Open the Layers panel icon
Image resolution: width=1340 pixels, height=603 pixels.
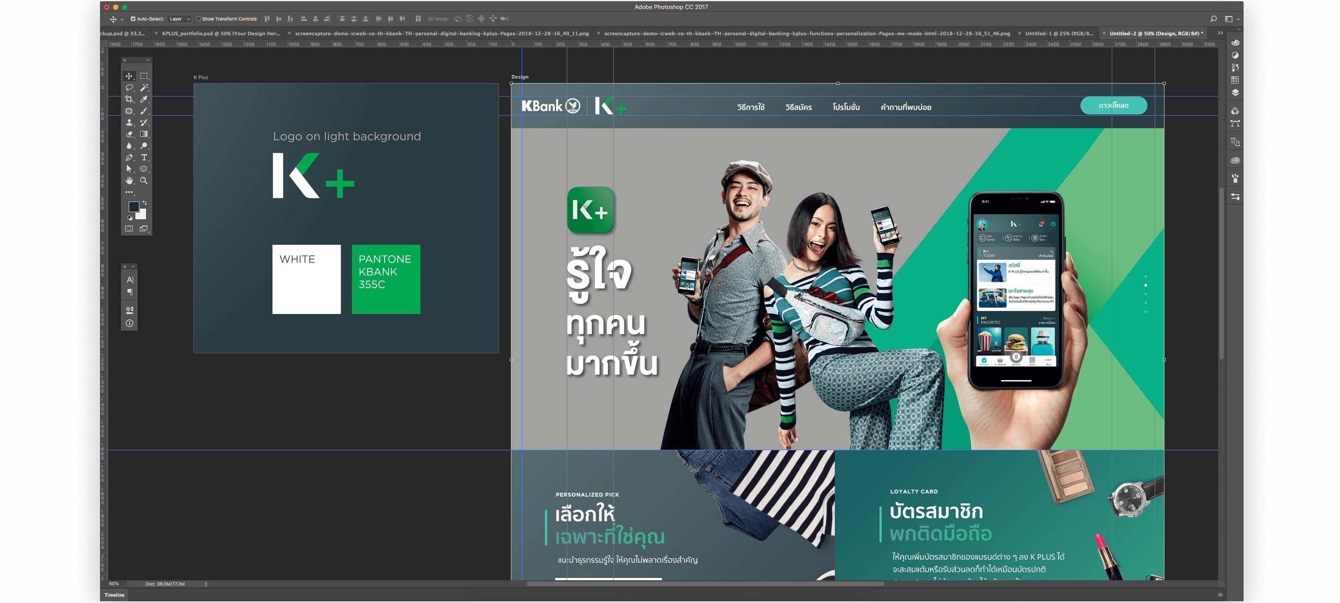coord(1235,92)
